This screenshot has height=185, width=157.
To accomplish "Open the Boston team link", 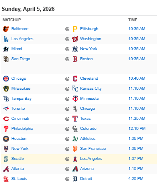I will [86, 59].
